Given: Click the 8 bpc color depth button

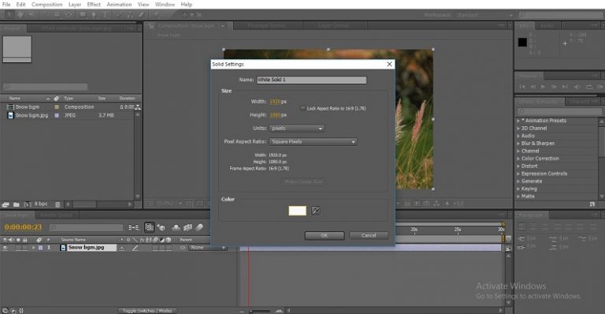Looking at the screenshot, I should coord(41,204).
